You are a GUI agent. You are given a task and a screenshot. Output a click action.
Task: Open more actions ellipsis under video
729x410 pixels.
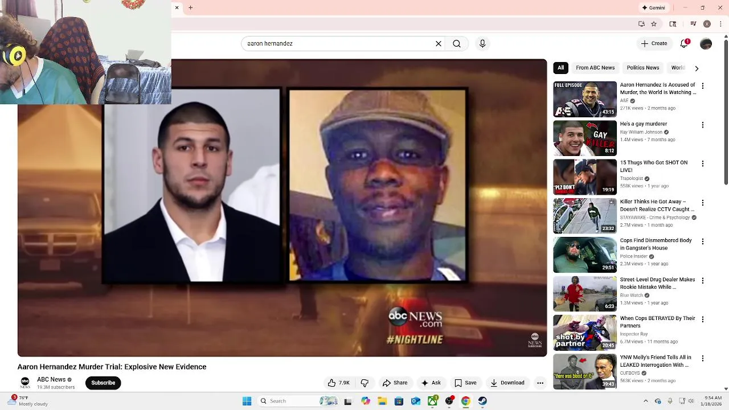[540, 383]
